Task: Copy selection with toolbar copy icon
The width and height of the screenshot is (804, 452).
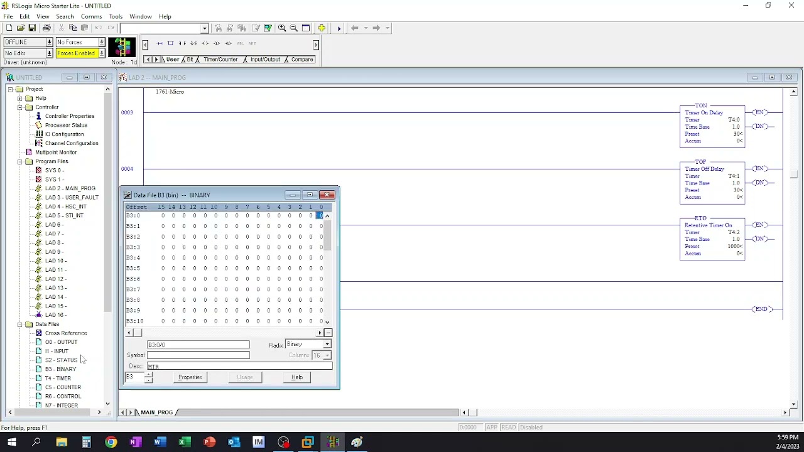Action: (x=73, y=28)
